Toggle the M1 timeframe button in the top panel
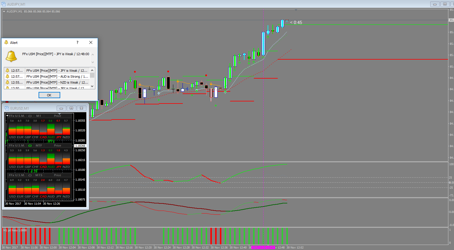Image resolution: width=454 pixels, height=250 pixels. 39,116
